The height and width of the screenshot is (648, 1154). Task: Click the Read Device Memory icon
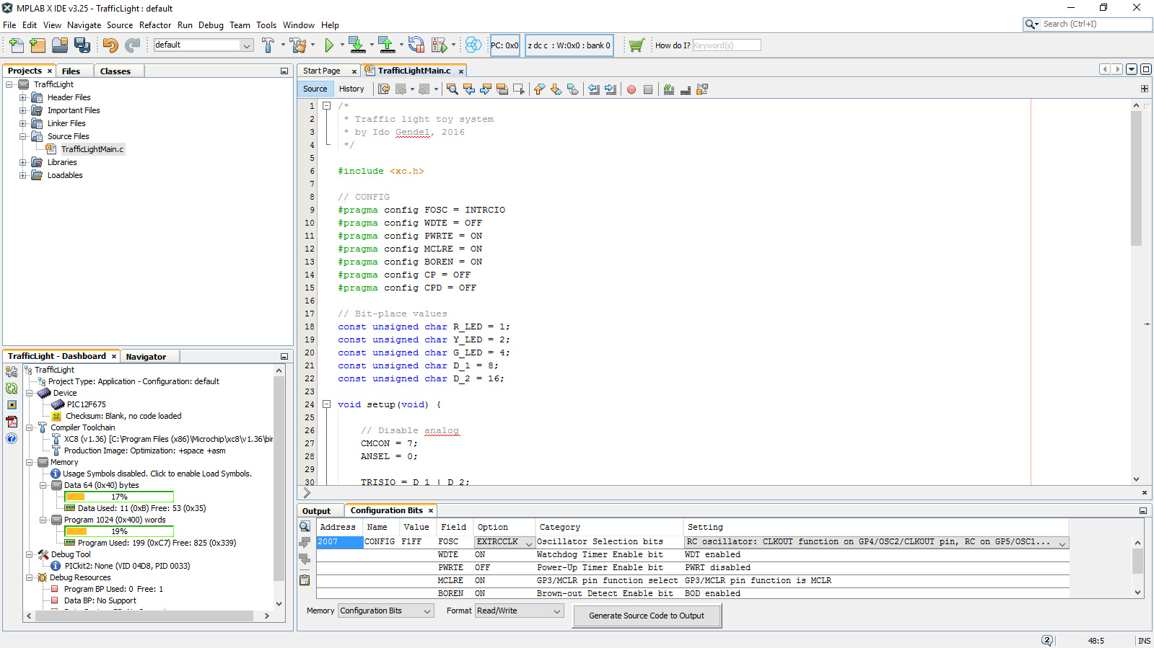coord(387,45)
